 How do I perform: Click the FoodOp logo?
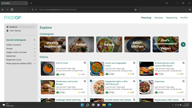click(13, 18)
